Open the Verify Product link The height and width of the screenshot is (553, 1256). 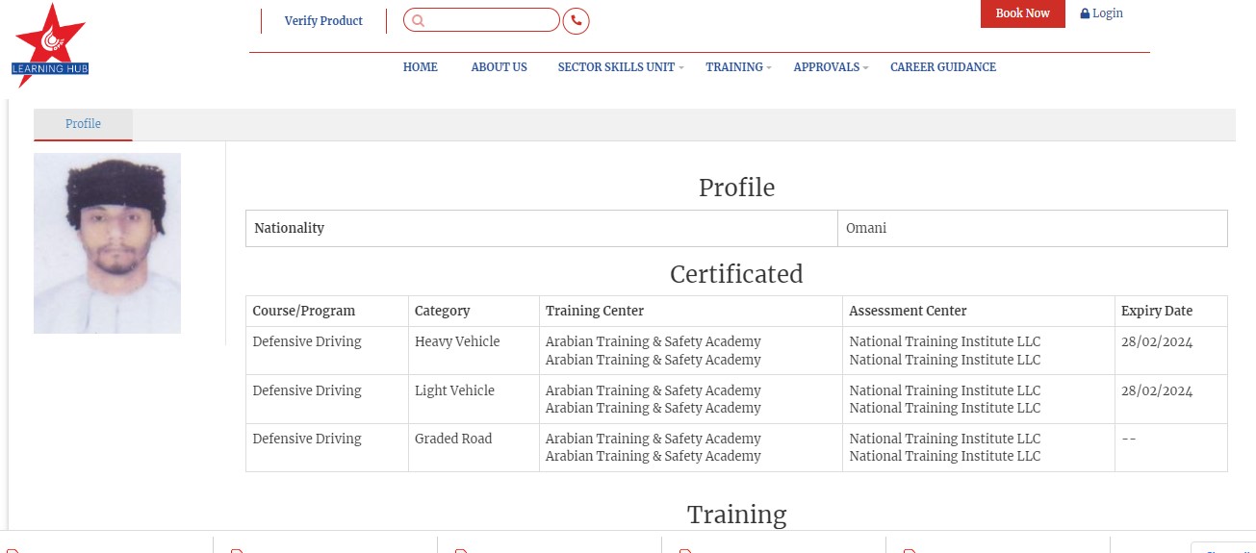click(x=323, y=20)
